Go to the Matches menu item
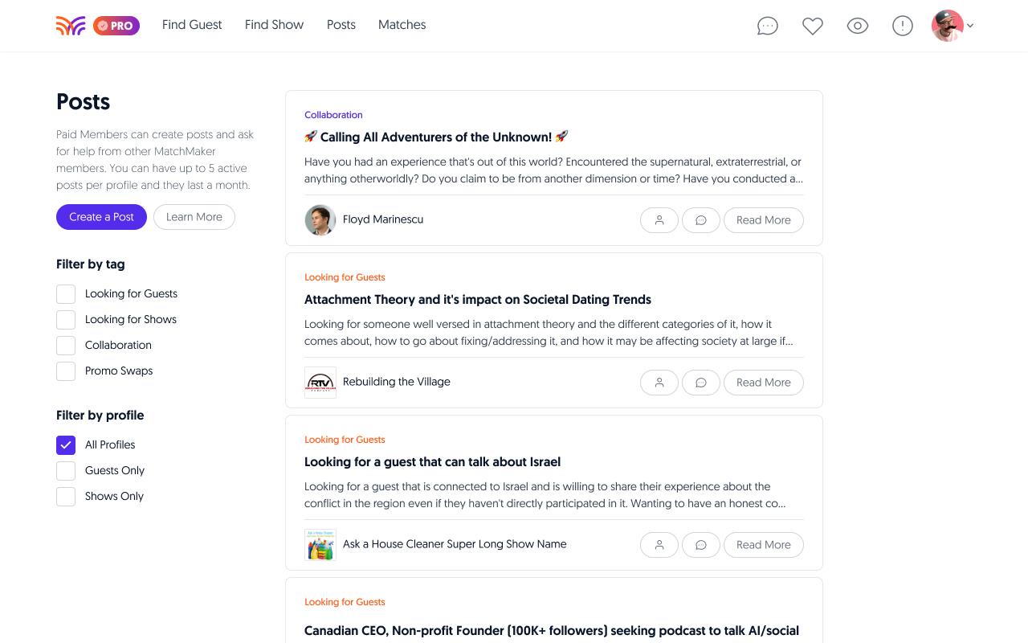The image size is (1028, 643). [x=402, y=25]
